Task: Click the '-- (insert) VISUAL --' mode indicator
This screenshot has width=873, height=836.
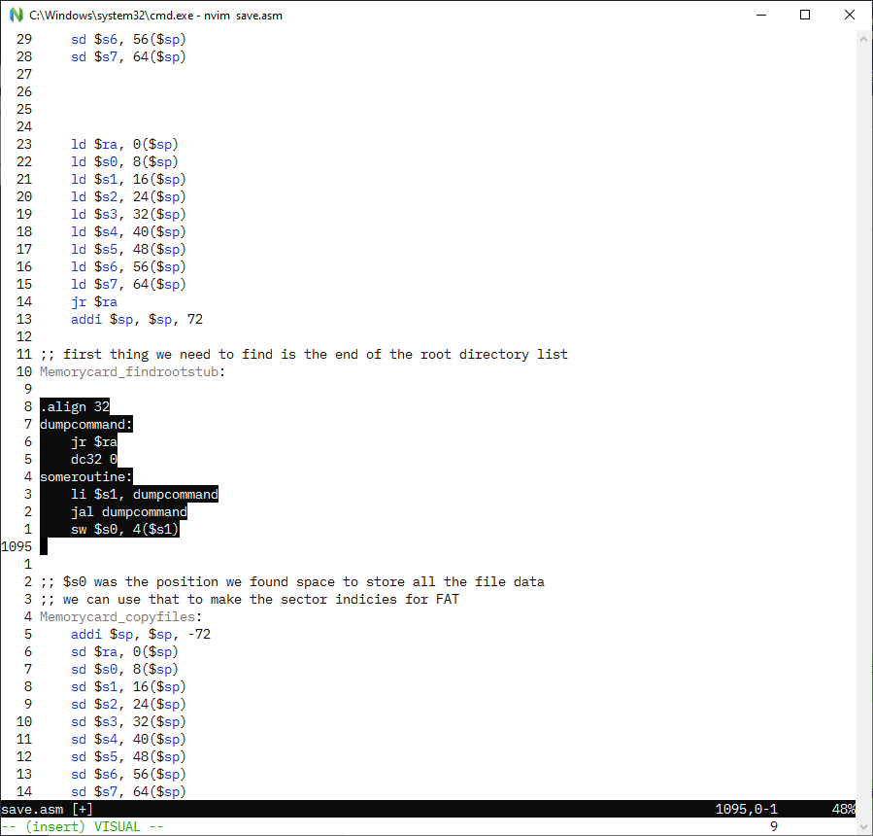Action: tap(83, 826)
